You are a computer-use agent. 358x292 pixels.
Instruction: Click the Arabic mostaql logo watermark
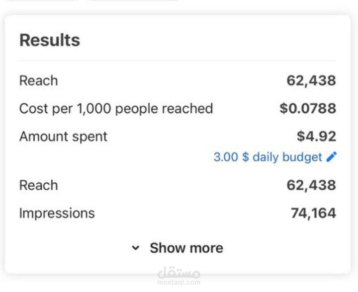[179, 274]
